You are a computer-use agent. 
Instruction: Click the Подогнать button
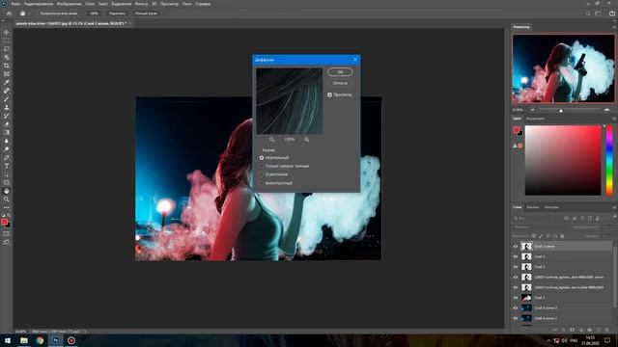(117, 13)
